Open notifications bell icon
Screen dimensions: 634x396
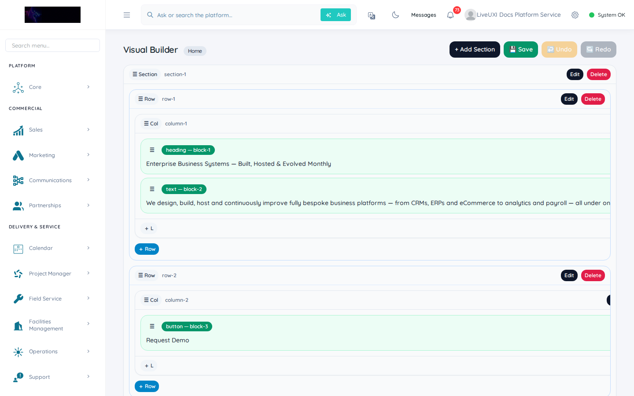[450, 15]
